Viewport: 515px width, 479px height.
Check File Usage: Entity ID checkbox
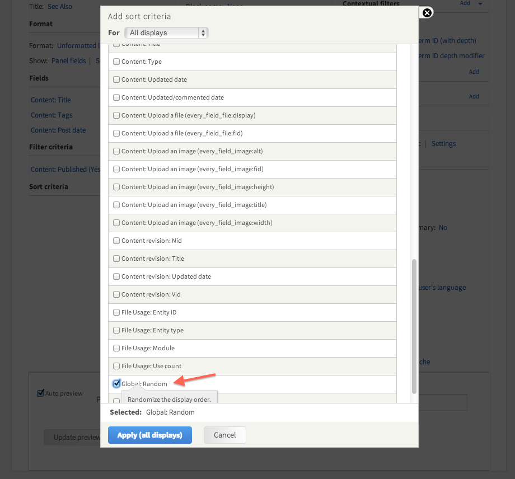coord(116,312)
